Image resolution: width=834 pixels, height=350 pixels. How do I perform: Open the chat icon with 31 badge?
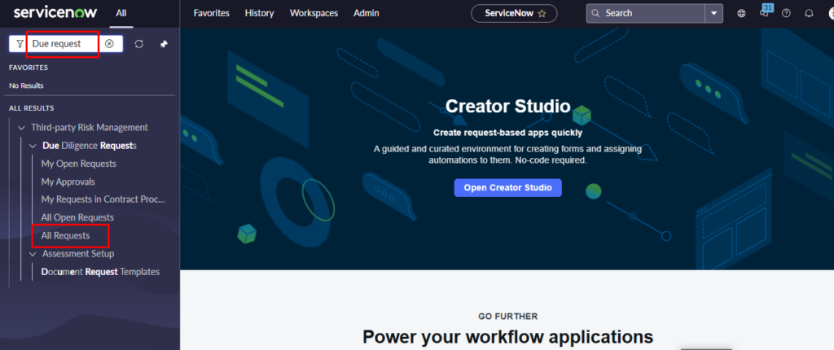[x=764, y=13]
